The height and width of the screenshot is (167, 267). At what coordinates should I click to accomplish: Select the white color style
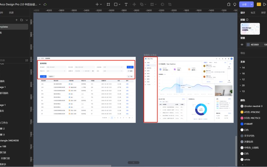[x=245, y=160]
